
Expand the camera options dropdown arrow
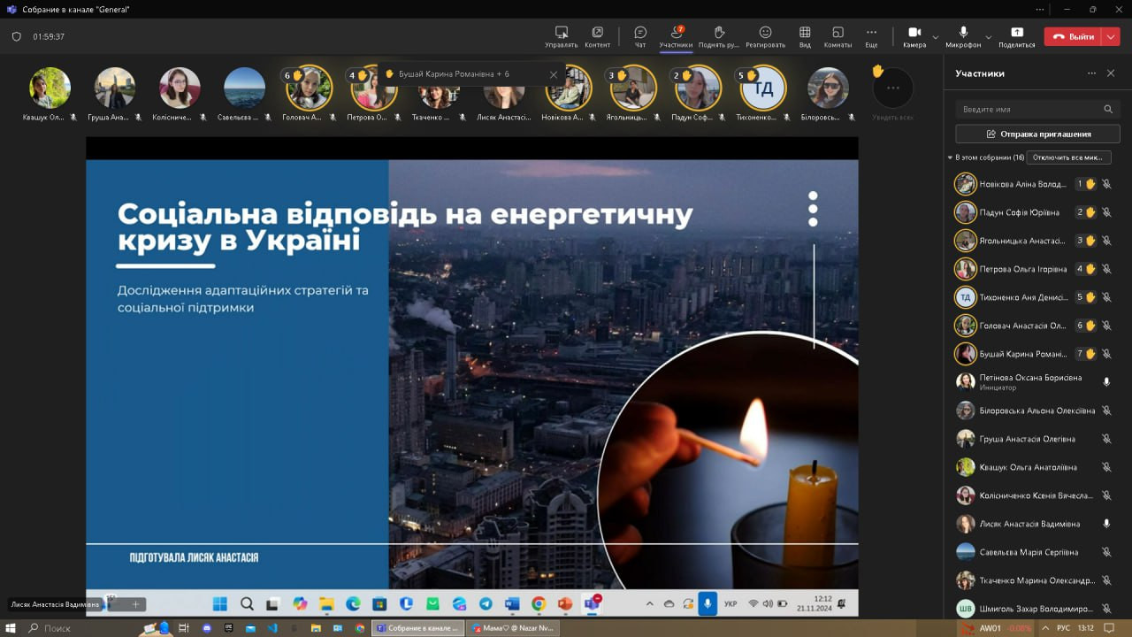936,37
